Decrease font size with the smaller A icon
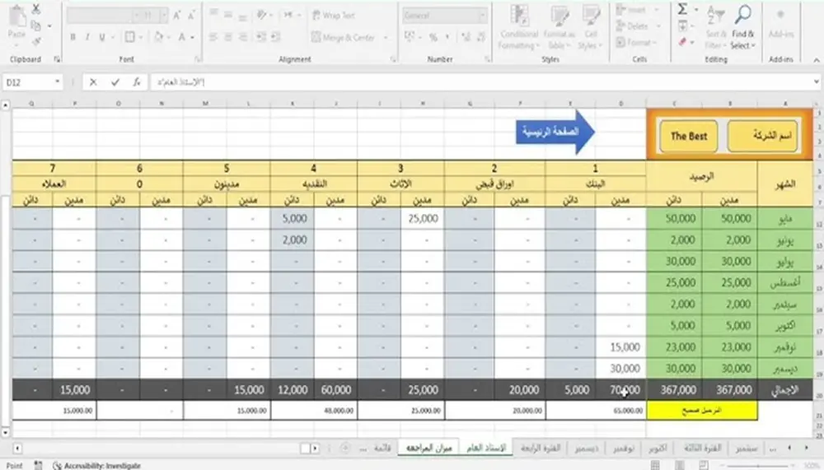 pyautogui.click(x=191, y=16)
